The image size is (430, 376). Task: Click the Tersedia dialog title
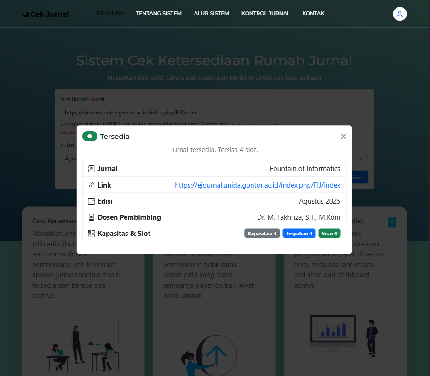pos(115,137)
